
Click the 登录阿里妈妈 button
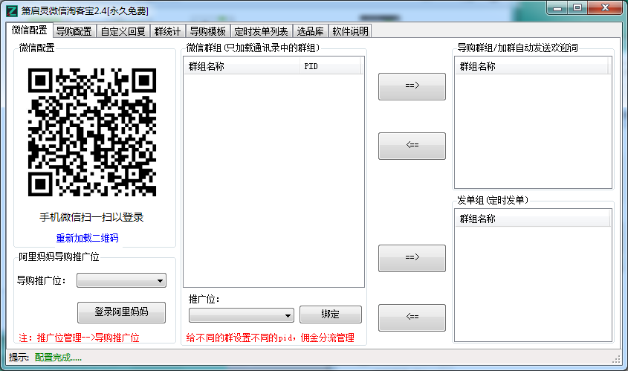pos(121,312)
